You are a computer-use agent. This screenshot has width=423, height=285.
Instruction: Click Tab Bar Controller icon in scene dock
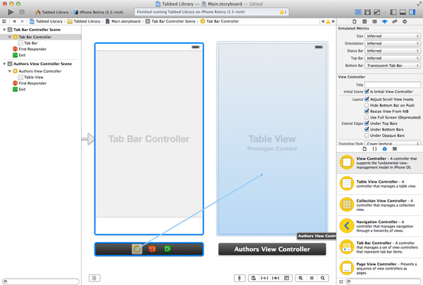(137, 249)
